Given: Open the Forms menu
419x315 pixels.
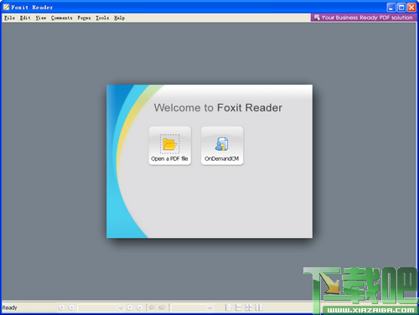Looking at the screenshot, I should [84, 18].
